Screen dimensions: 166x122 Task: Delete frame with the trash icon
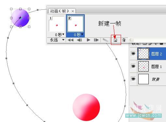point(124,40)
